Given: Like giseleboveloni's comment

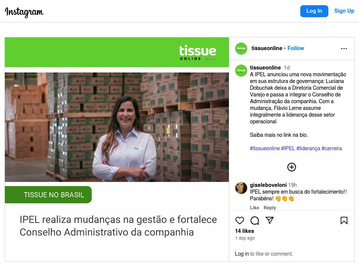Looking at the screenshot, I should (254, 207).
